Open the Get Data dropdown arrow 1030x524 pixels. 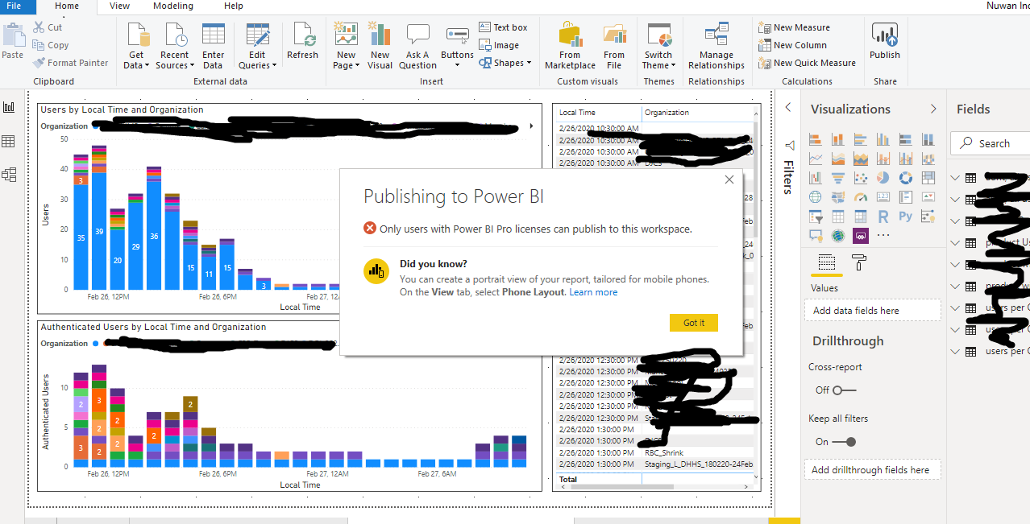(x=147, y=66)
